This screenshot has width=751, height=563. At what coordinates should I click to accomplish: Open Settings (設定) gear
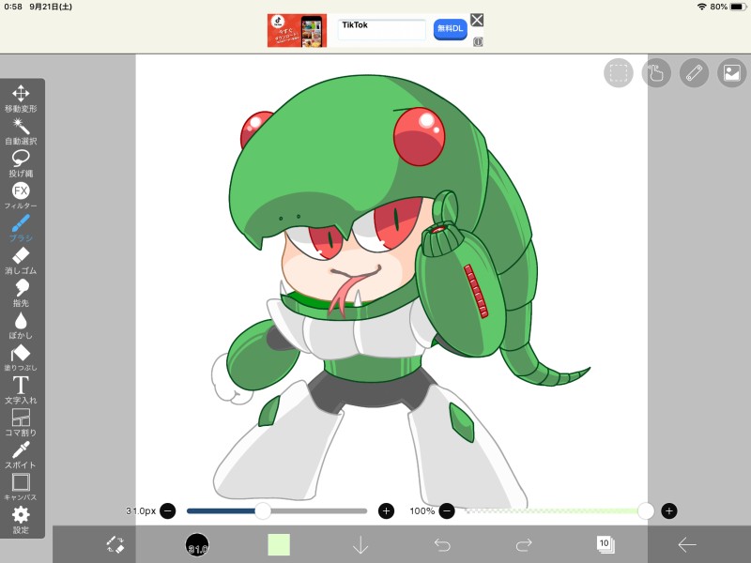[21, 520]
